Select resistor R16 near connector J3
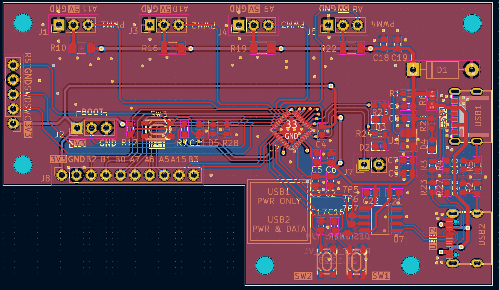 172,48
